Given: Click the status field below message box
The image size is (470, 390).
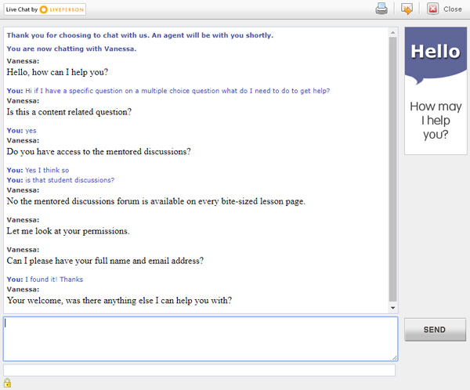Looking at the screenshot, I should 199,370.
